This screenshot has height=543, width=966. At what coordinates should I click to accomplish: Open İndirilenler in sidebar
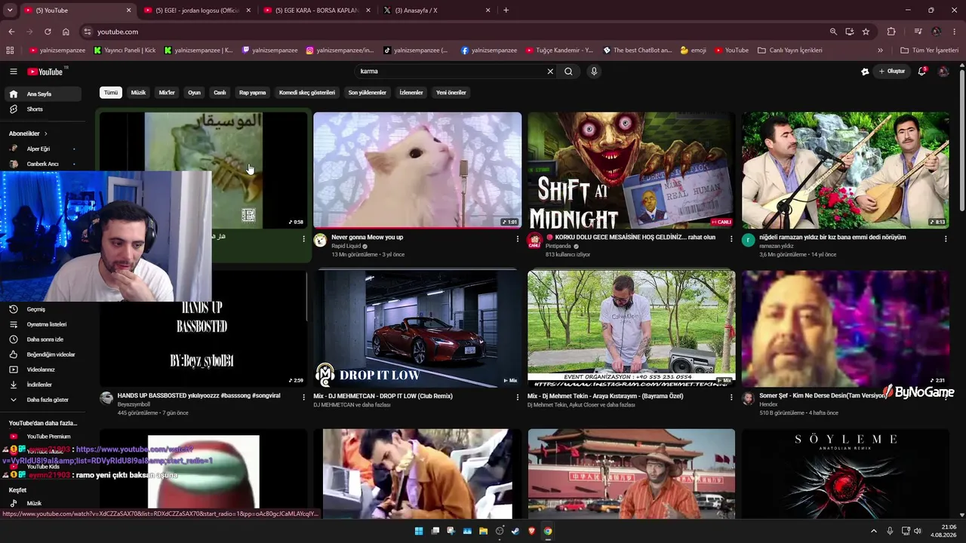coord(42,385)
